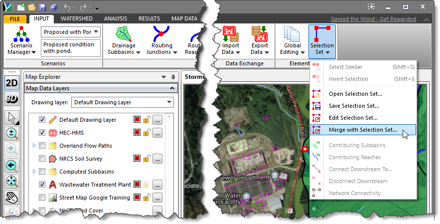Choose Save Selection Set menu item
Screen dimensions: 440x224
pos(363,106)
